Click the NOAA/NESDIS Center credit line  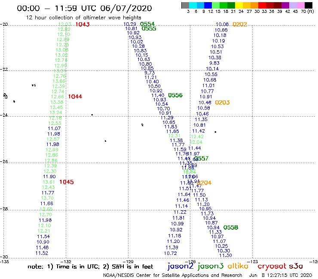(x=173, y=275)
